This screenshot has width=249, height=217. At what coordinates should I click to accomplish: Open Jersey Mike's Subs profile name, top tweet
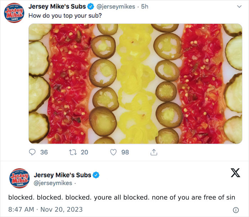[57, 6]
